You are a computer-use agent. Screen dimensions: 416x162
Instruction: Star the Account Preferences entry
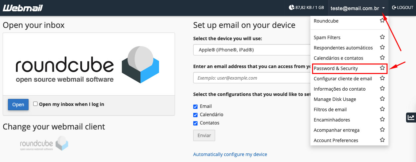pyautogui.click(x=382, y=140)
